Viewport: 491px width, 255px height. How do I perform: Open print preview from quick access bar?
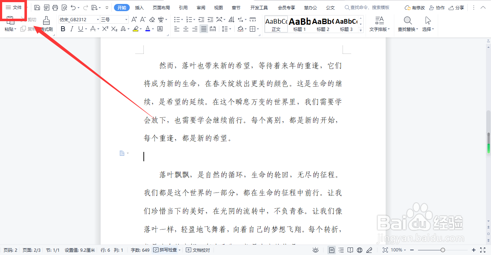(x=64, y=8)
